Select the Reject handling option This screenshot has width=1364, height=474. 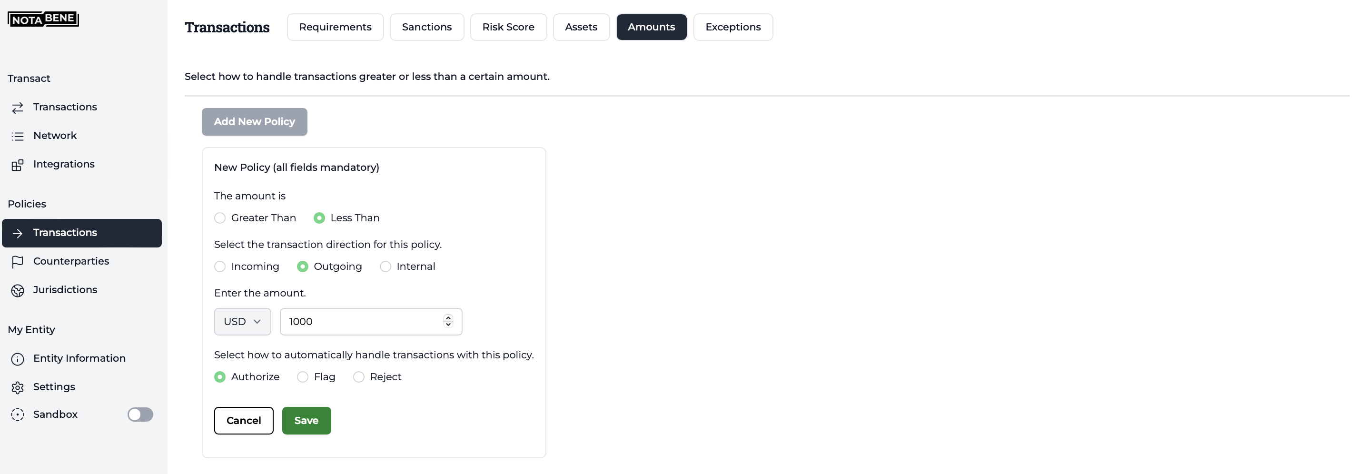point(358,377)
